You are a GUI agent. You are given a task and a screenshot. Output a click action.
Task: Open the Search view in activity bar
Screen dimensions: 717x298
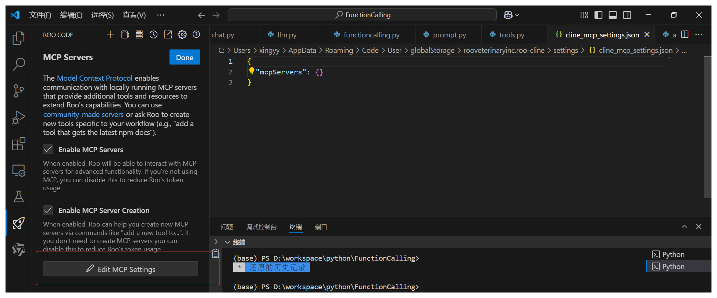pos(18,64)
